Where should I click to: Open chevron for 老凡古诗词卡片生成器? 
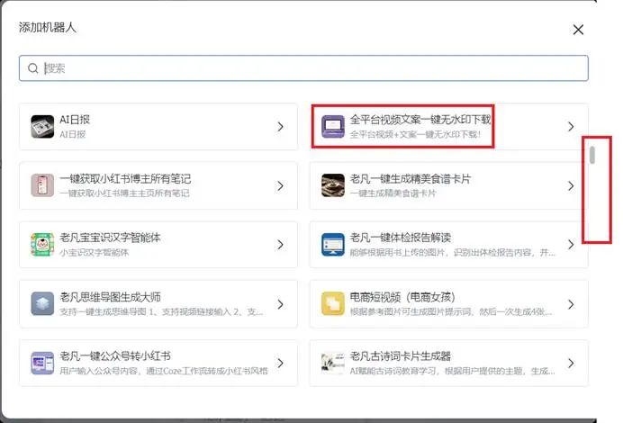(571, 363)
